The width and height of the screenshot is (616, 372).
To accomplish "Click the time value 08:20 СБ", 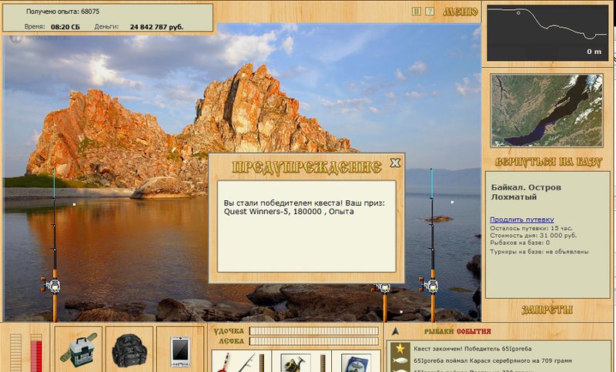I will (x=65, y=27).
